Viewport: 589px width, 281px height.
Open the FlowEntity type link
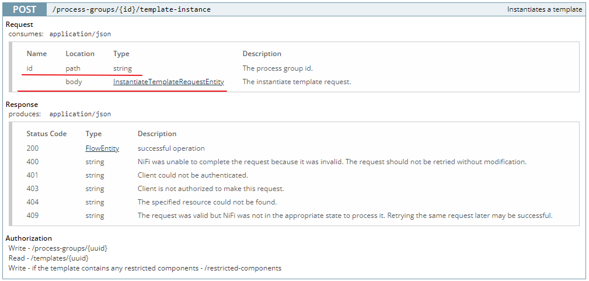pyautogui.click(x=102, y=148)
